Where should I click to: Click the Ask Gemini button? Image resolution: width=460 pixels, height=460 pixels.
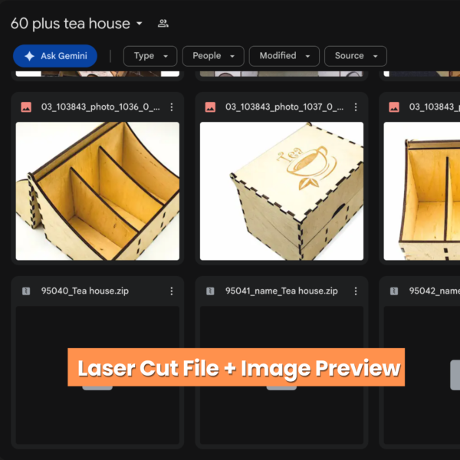55,56
